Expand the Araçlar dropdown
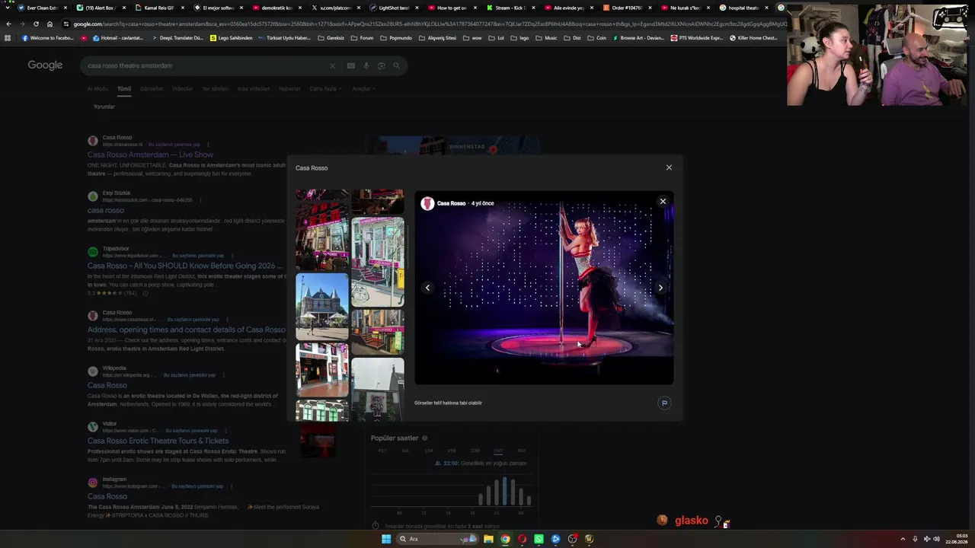The image size is (975, 548). [x=363, y=88]
